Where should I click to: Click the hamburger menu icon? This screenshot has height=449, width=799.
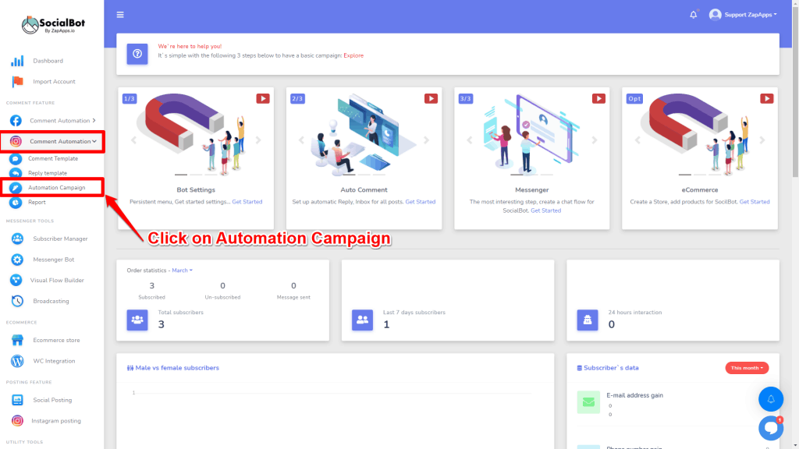pyautogui.click(x=120, y=15)
